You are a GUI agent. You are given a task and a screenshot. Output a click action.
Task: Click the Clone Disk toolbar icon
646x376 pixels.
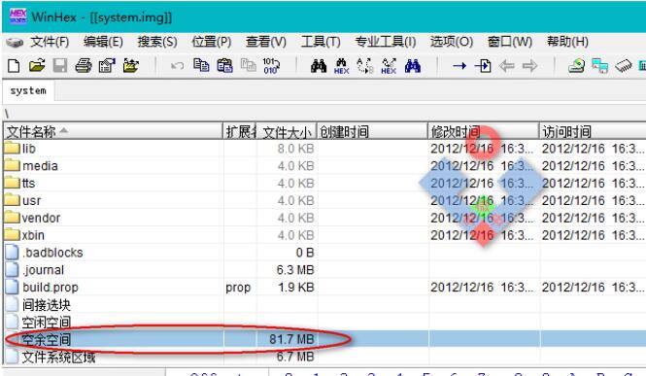[x=600, y=65]
